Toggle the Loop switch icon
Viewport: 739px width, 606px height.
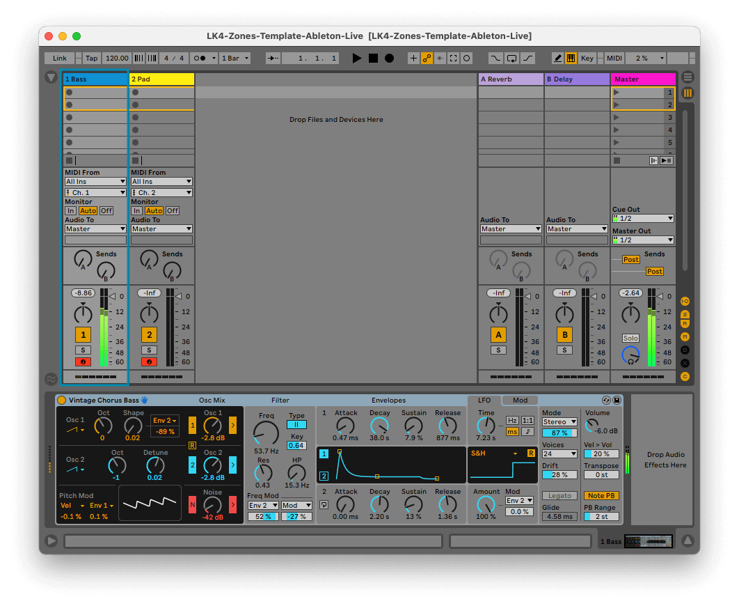(511, 58)
